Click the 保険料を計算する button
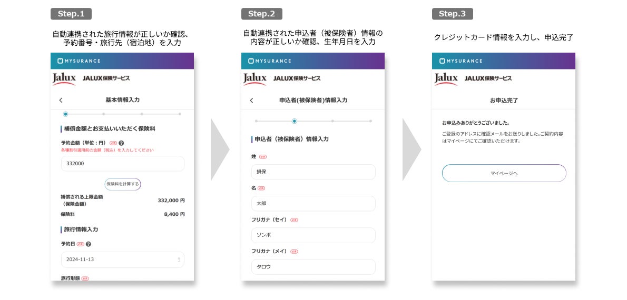This screenshot has width=627, height=300. pos(123,184)
